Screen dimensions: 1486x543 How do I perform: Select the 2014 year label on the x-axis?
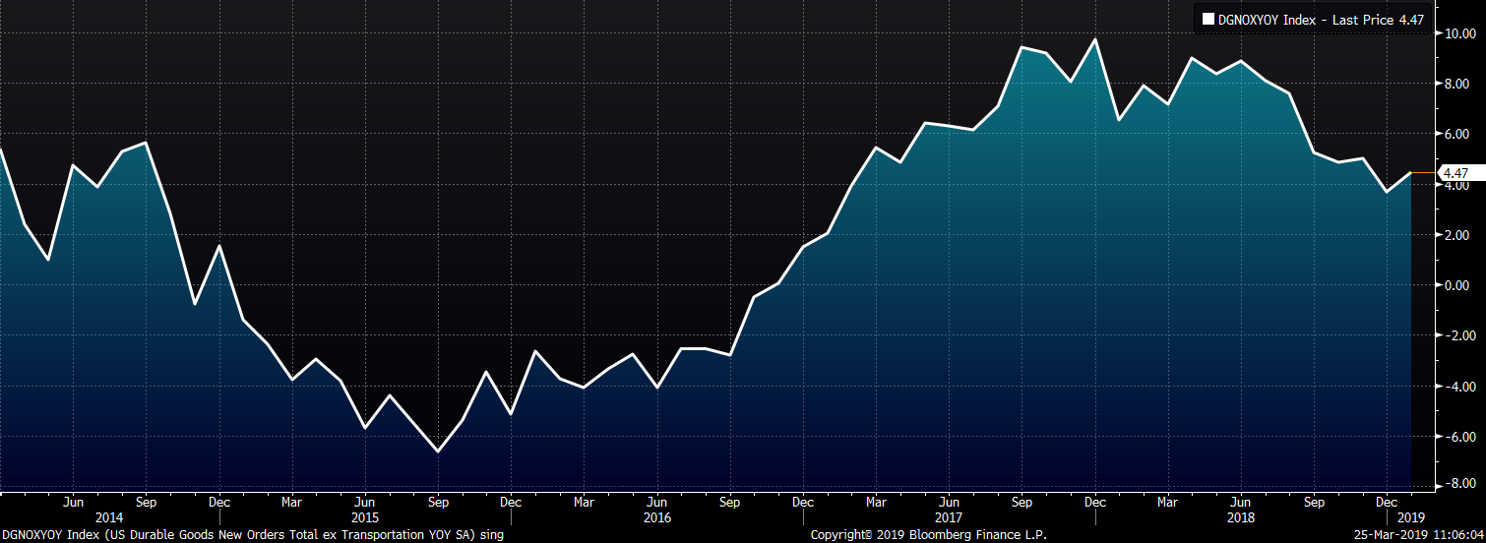click(x=109, y=517)
